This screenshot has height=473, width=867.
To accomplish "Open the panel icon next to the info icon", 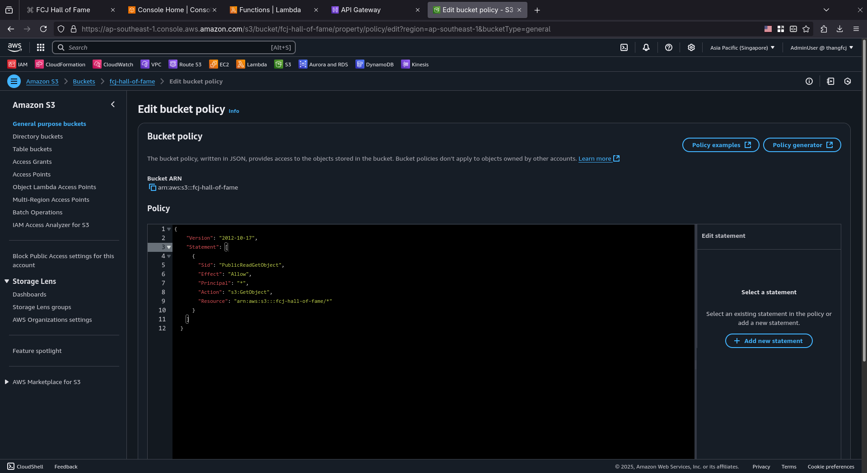I will click(x=830, y=81).
